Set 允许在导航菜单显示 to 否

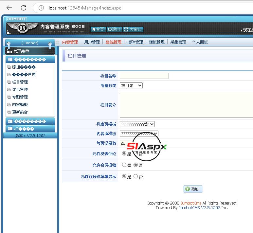(x=136, y=176)
